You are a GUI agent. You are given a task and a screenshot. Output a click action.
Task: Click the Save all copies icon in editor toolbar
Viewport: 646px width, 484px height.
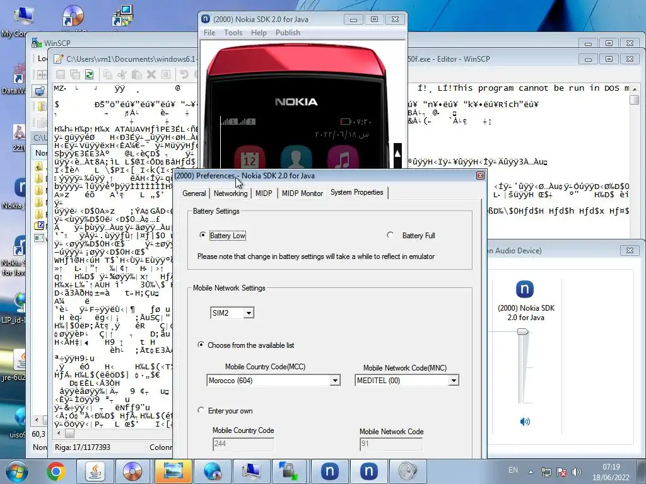click(x=75, y=74)
